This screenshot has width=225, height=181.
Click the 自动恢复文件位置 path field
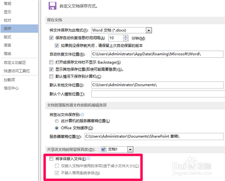coord(157,54)
